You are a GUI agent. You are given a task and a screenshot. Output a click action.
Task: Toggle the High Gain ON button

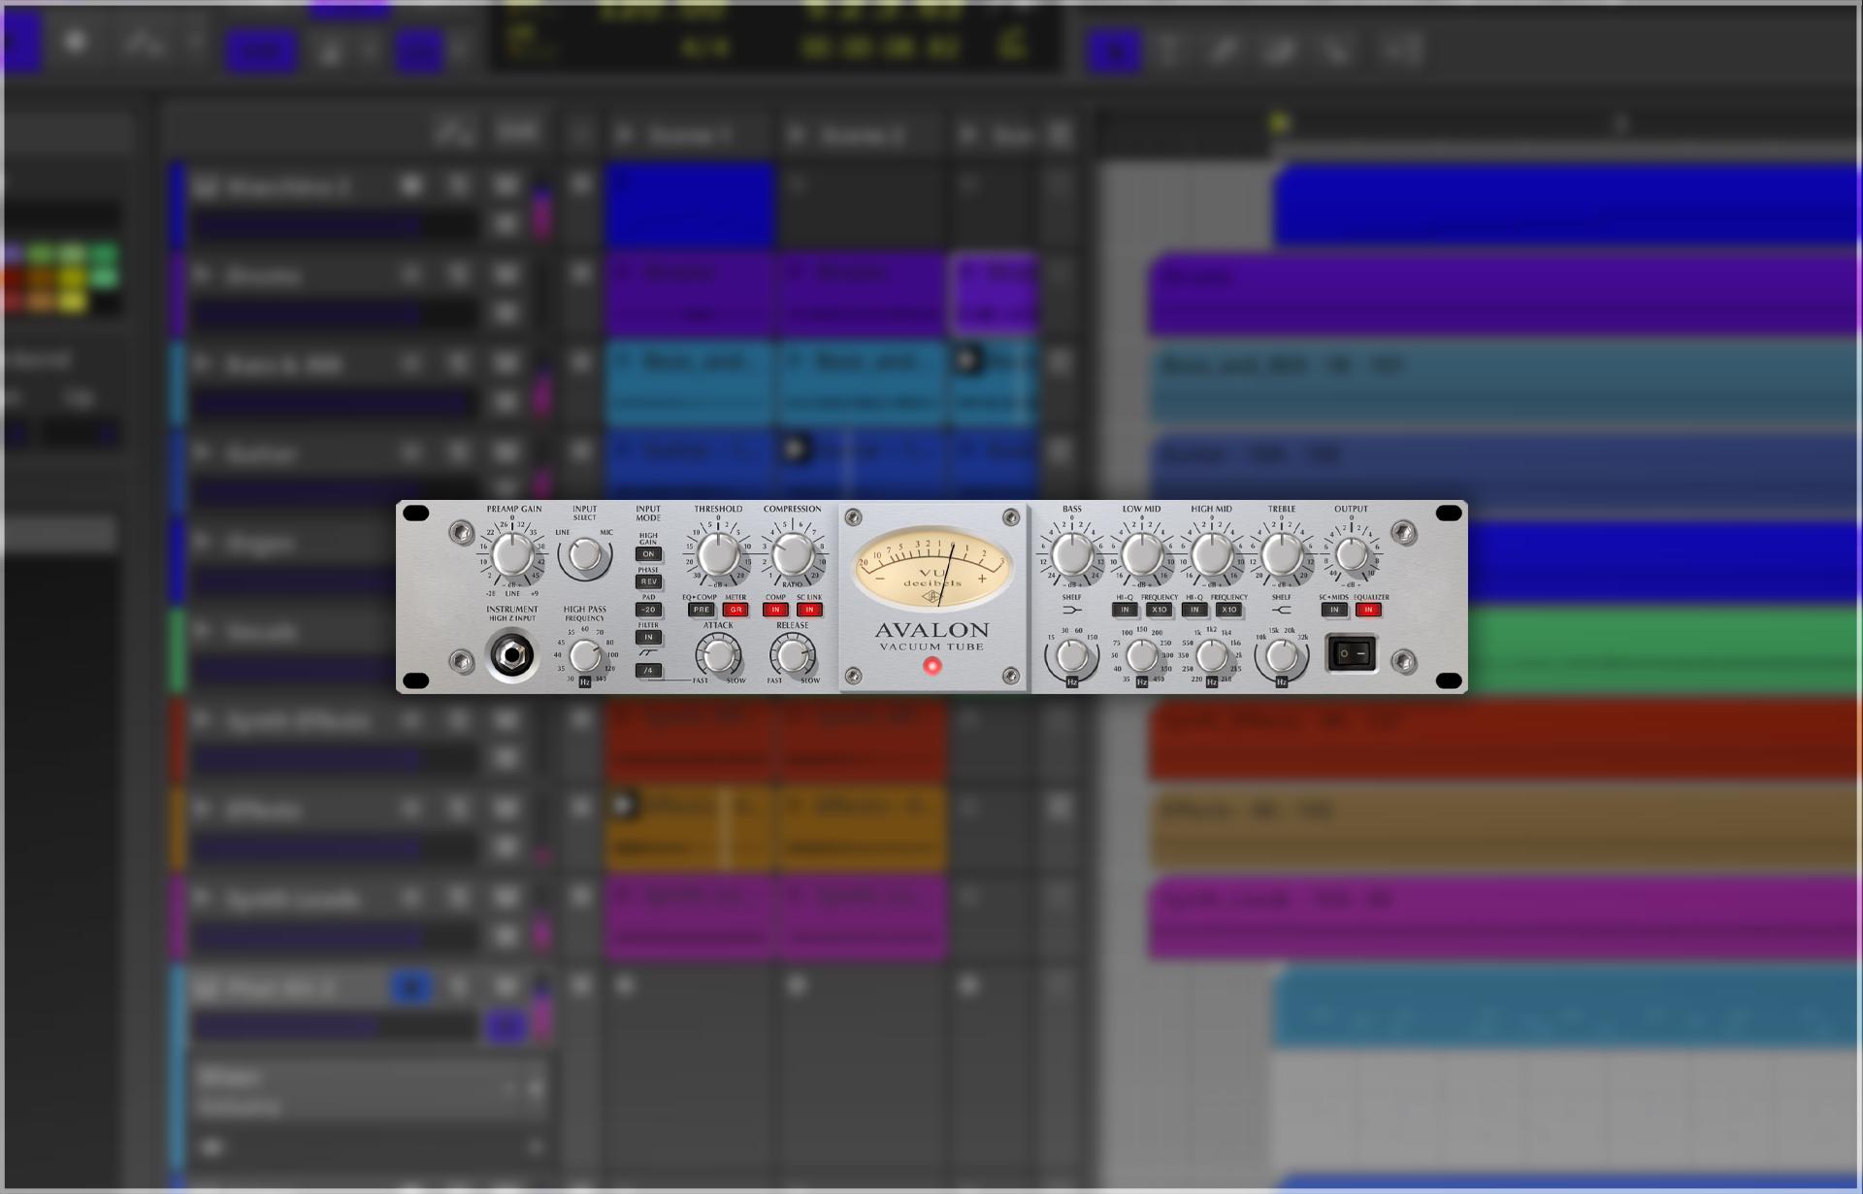pyautogui.click(x=648, y=554)
